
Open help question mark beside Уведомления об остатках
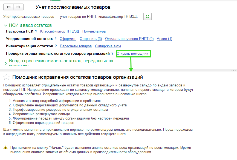click(x=56, y=39)
